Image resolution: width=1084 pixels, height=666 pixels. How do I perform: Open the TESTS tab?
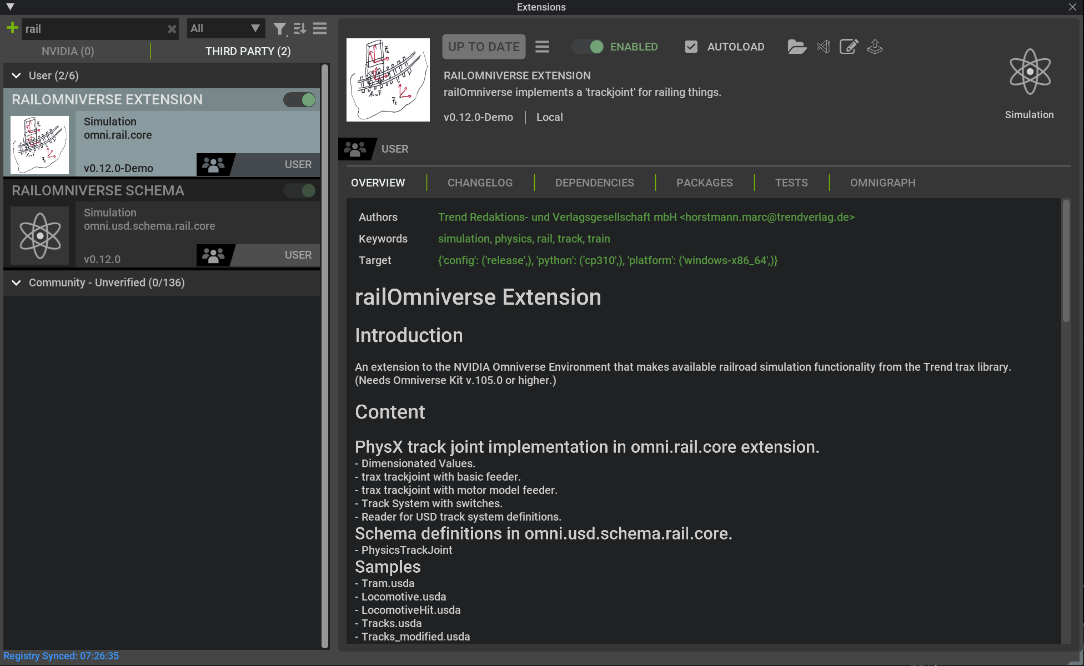tap(791, 183)
